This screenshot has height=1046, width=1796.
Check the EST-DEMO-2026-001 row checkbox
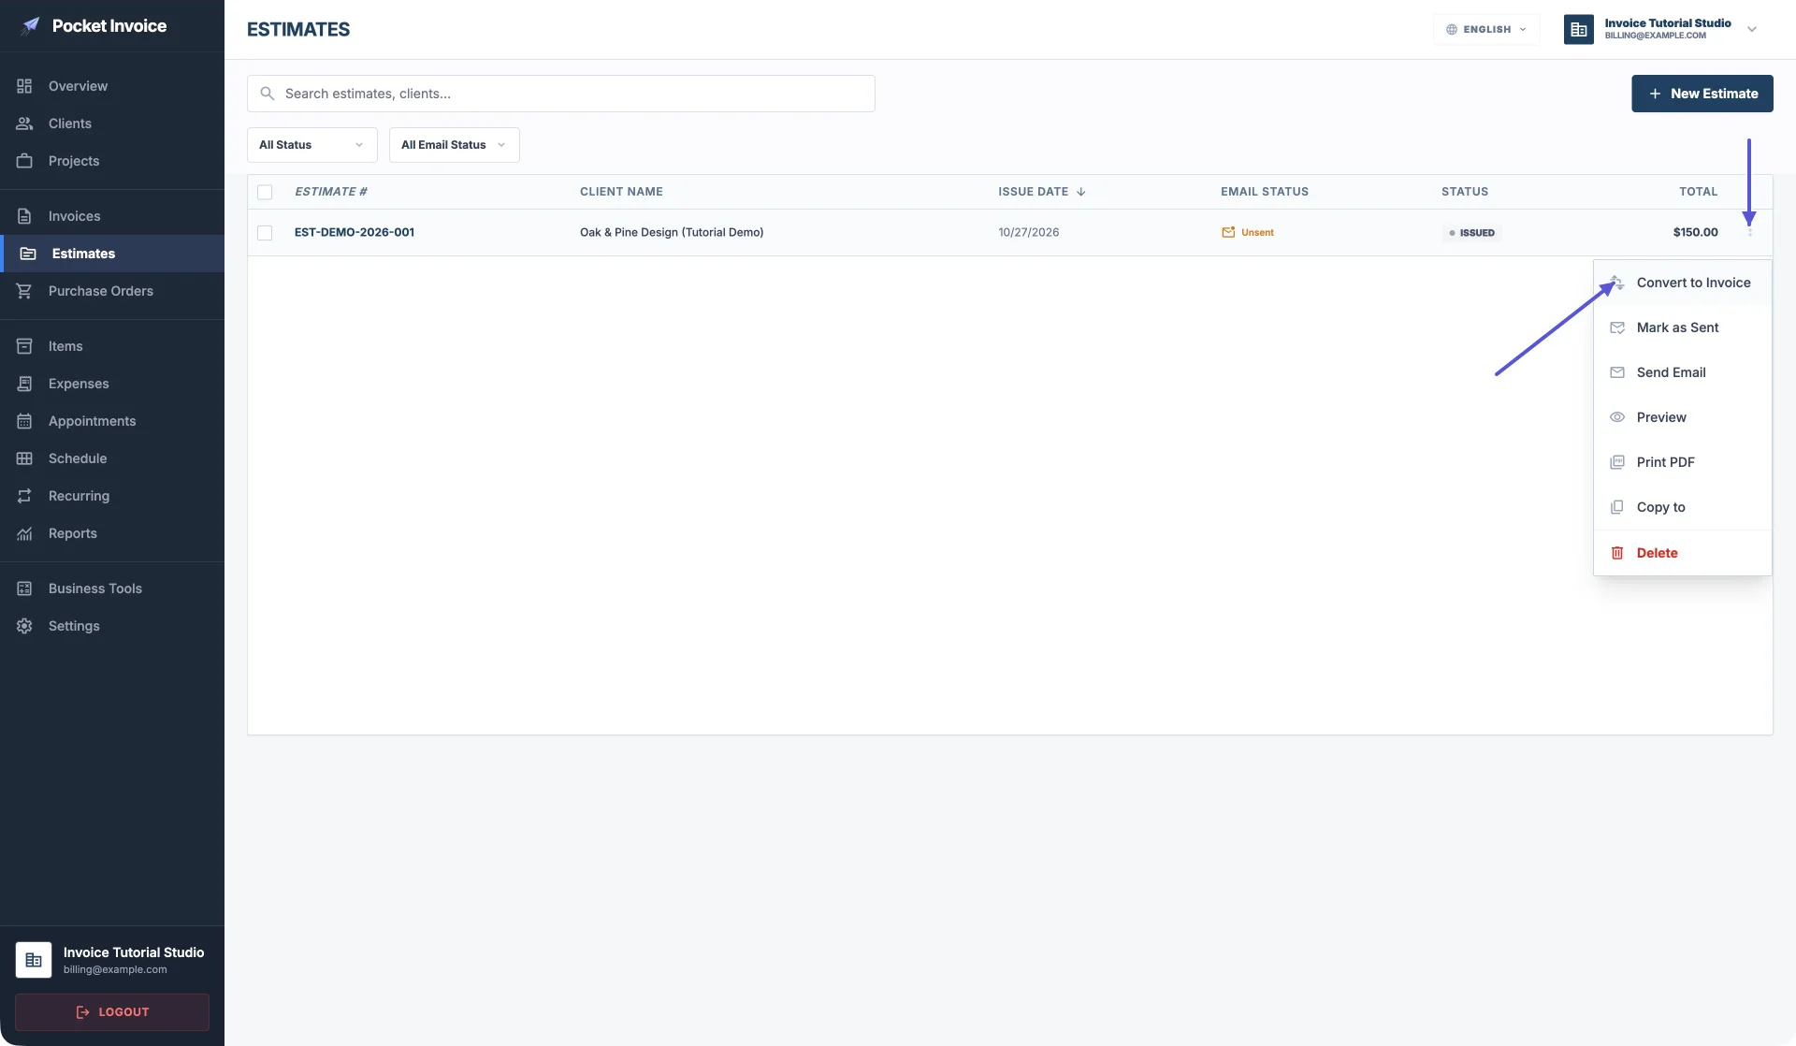point(265,233)
